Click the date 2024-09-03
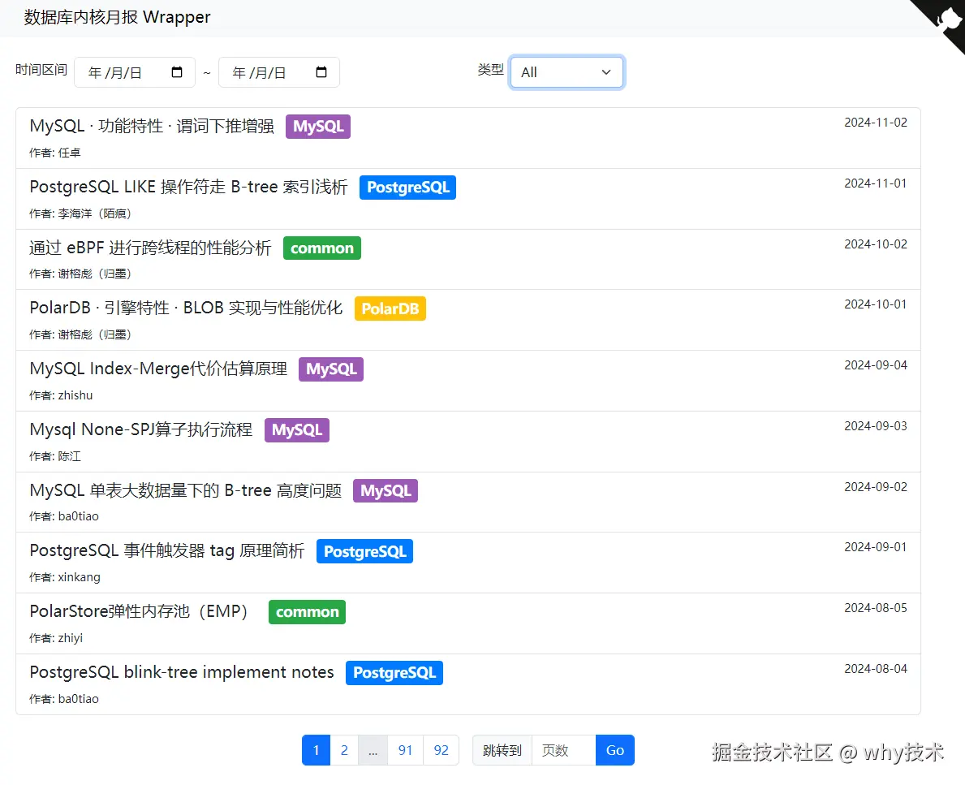This screenshot has height=785, width=965. coord(875,426)
